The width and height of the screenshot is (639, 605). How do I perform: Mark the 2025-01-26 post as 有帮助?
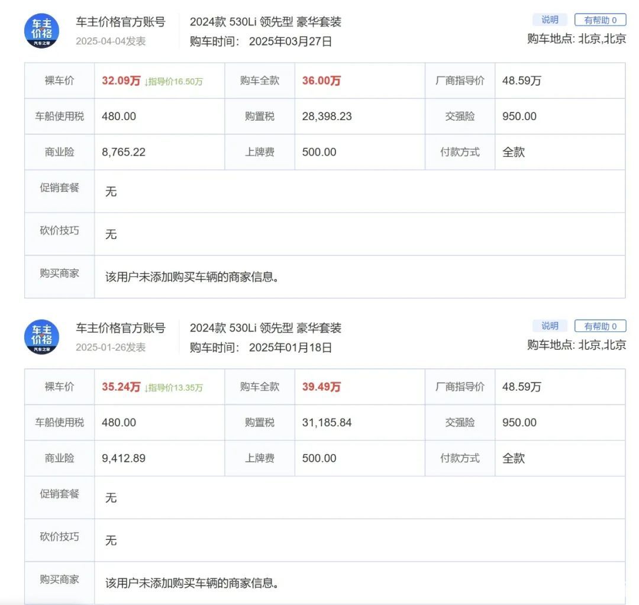point(600,326)
